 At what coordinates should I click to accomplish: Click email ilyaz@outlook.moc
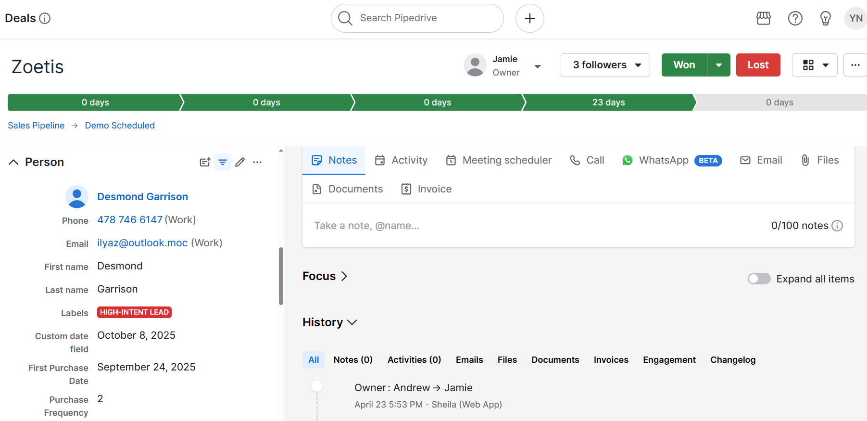(142, 243)
